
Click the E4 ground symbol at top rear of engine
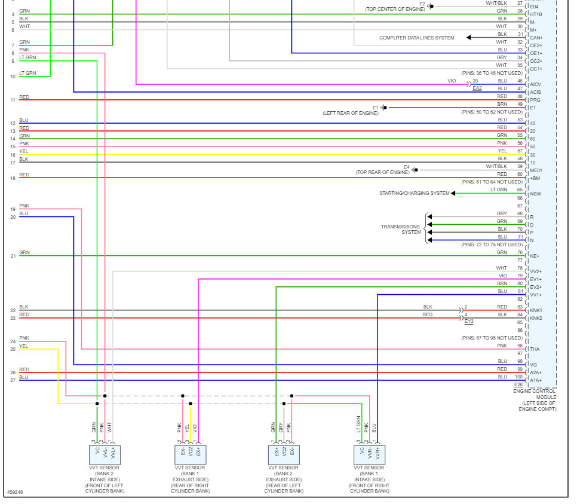415,170
